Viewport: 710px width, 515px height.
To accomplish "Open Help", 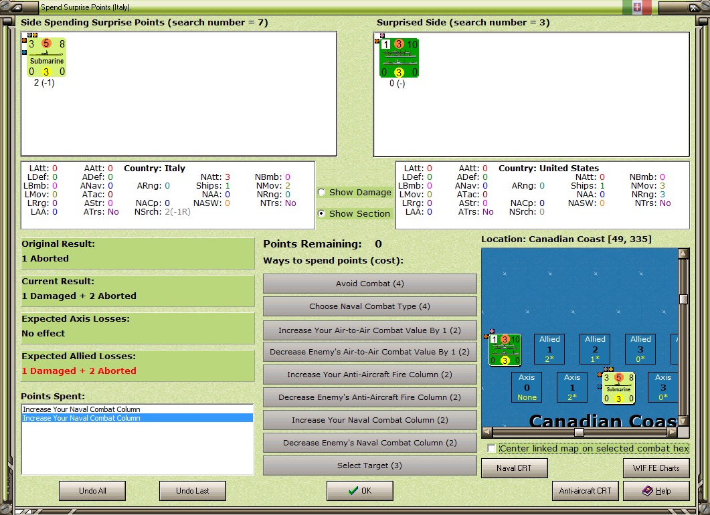I will 656,491.
